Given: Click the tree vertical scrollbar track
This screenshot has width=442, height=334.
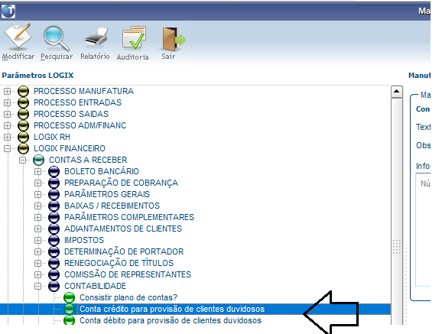Looking at the screenshot, I should [x=397, y=212].
